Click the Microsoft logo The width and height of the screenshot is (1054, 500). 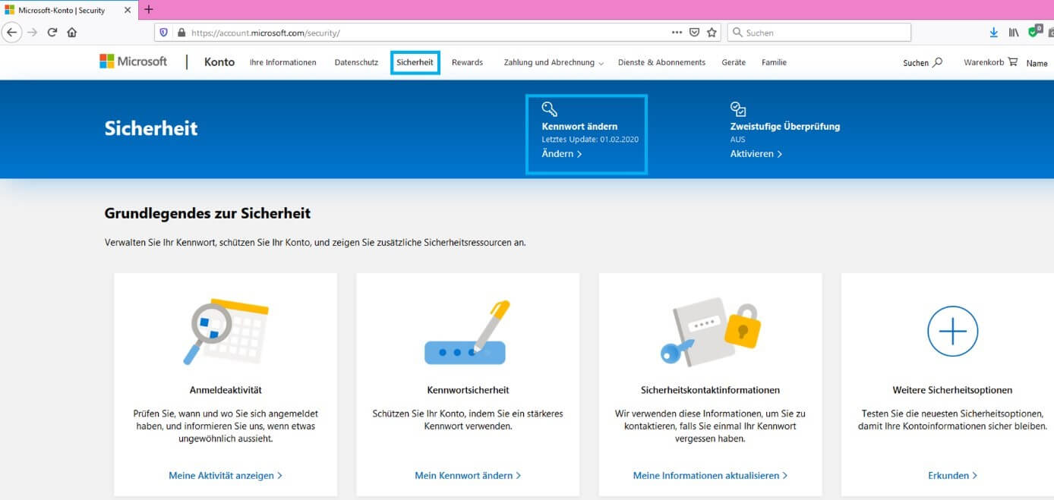[133, 61]
